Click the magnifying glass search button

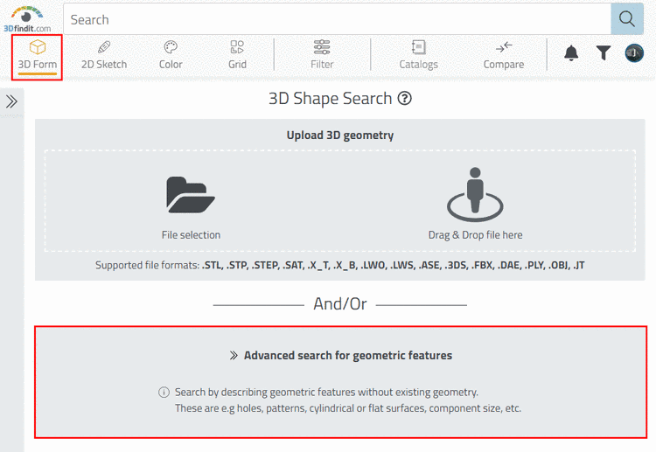point(625,18)
